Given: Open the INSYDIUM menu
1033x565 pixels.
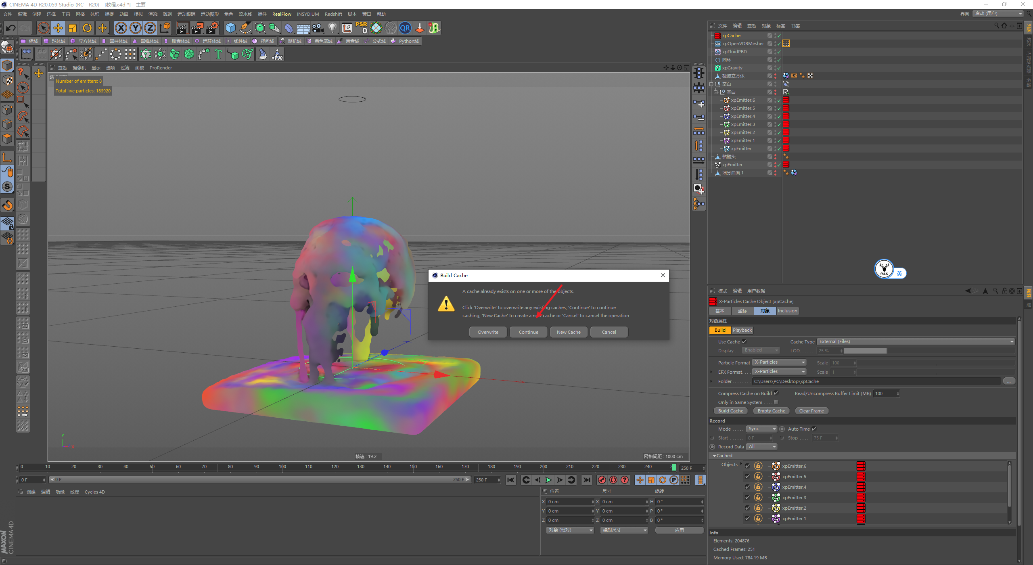Looking at the screenshot, I should (308, 14).
